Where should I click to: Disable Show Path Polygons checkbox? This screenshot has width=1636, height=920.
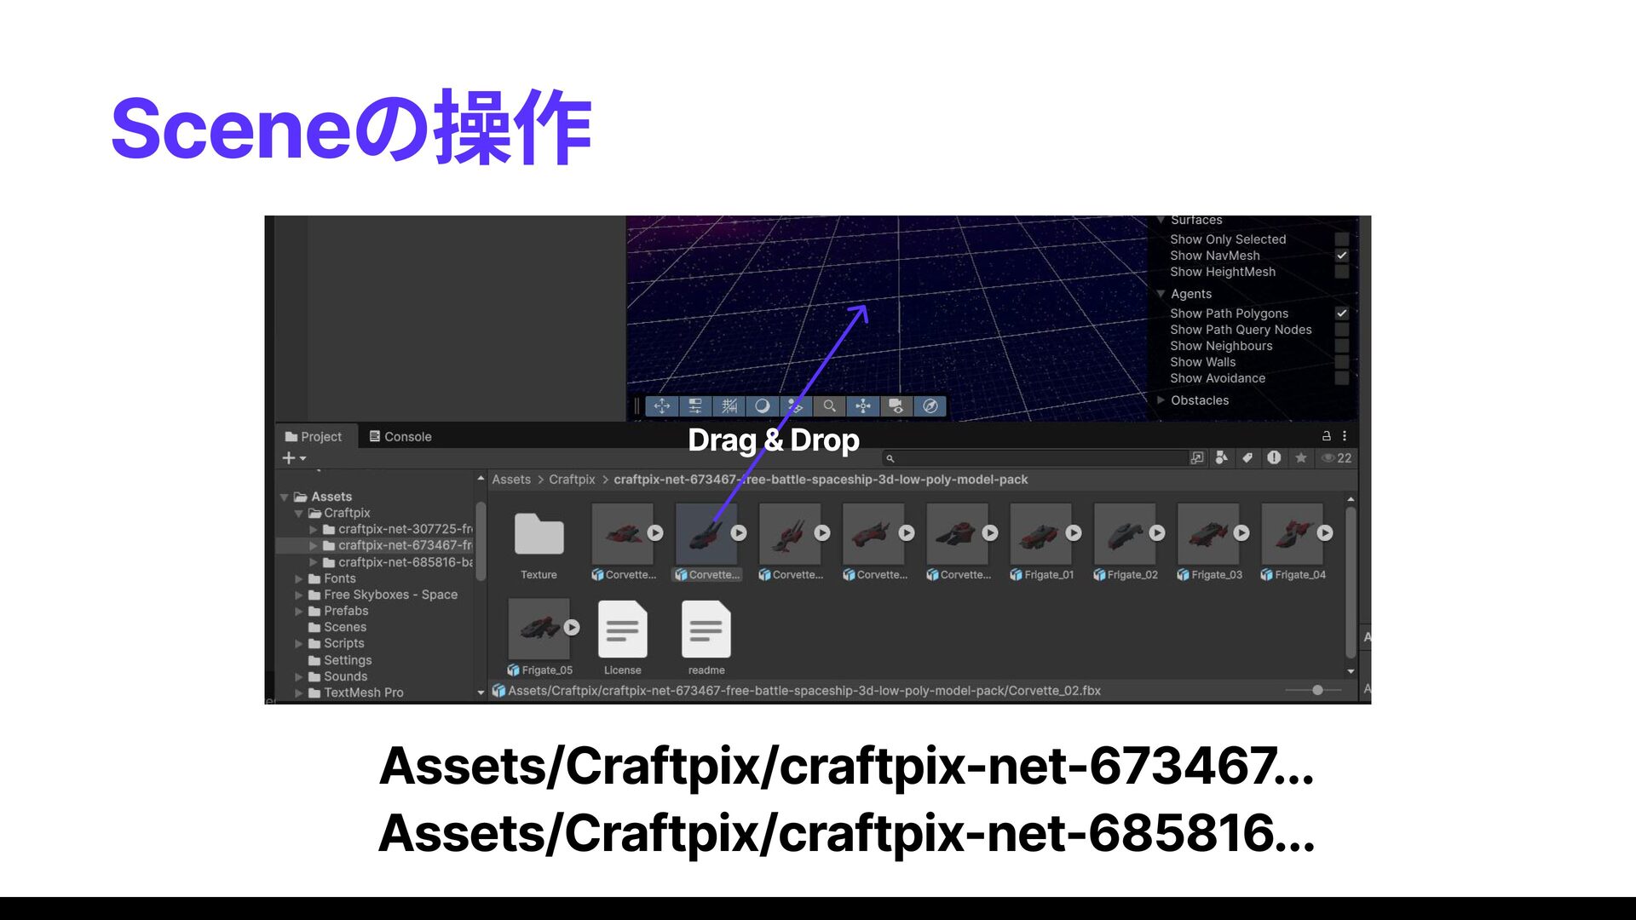1341,313
